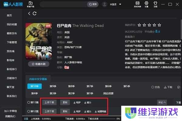This screenshot has width=182, height=121.
Task: Click the search magnifier button
Action: coord(93,4)
